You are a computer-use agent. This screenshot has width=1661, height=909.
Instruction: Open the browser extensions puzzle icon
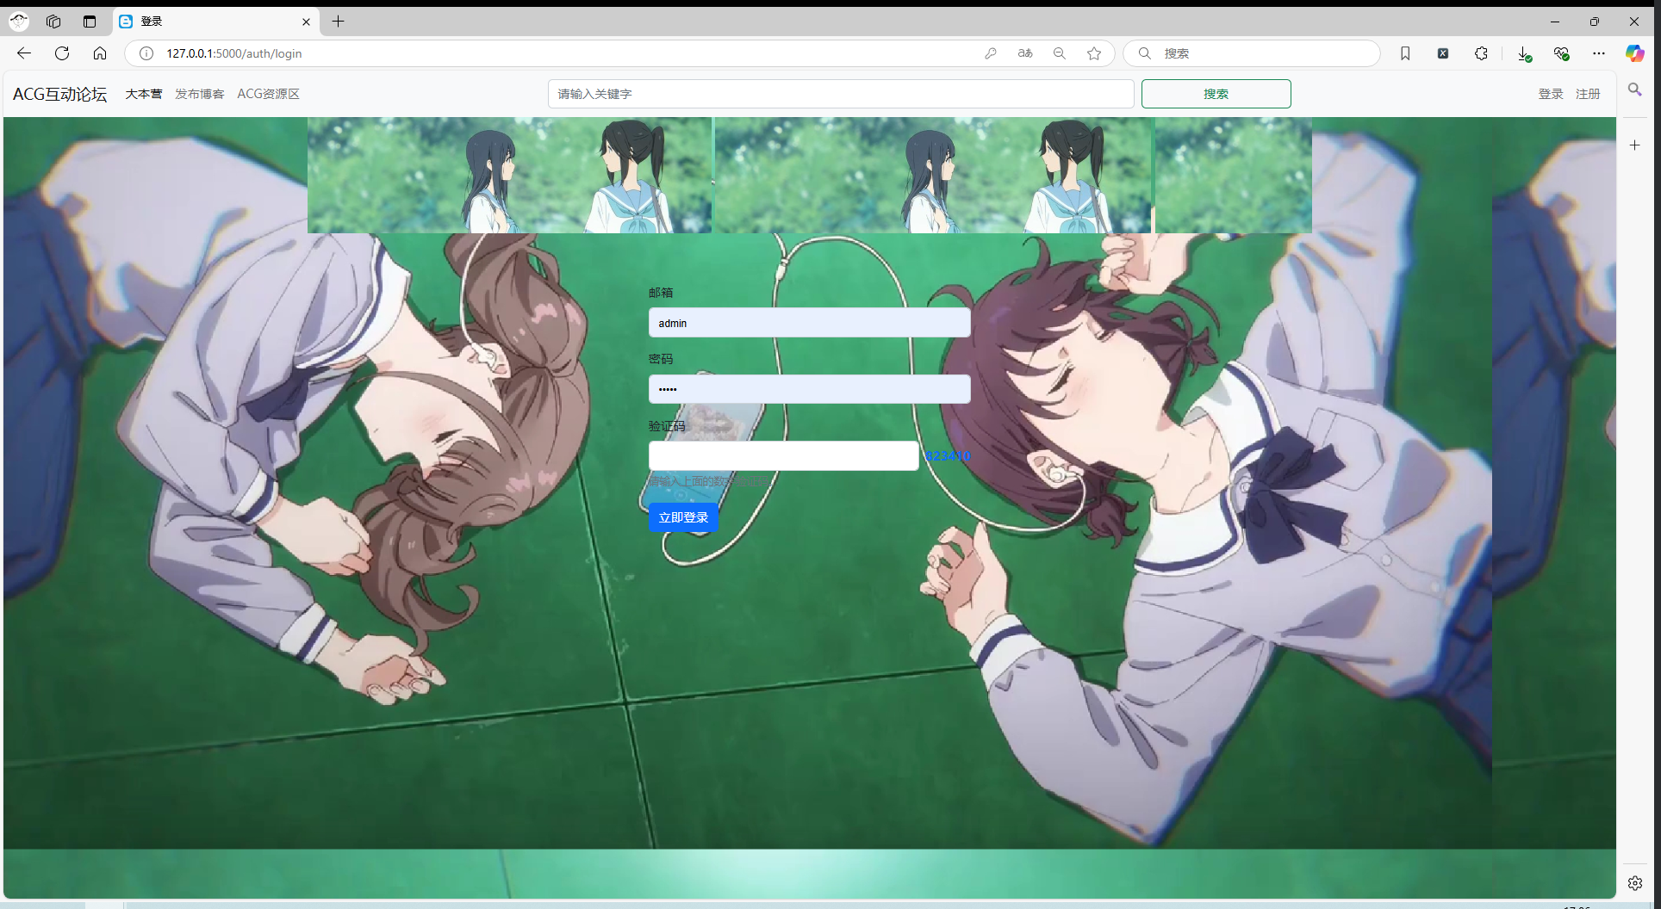1481,53
